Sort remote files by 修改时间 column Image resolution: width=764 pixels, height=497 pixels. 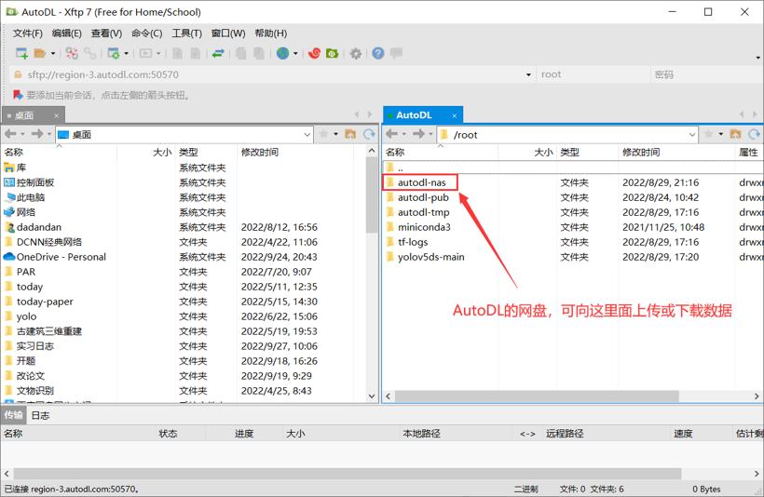click(641, 153)
